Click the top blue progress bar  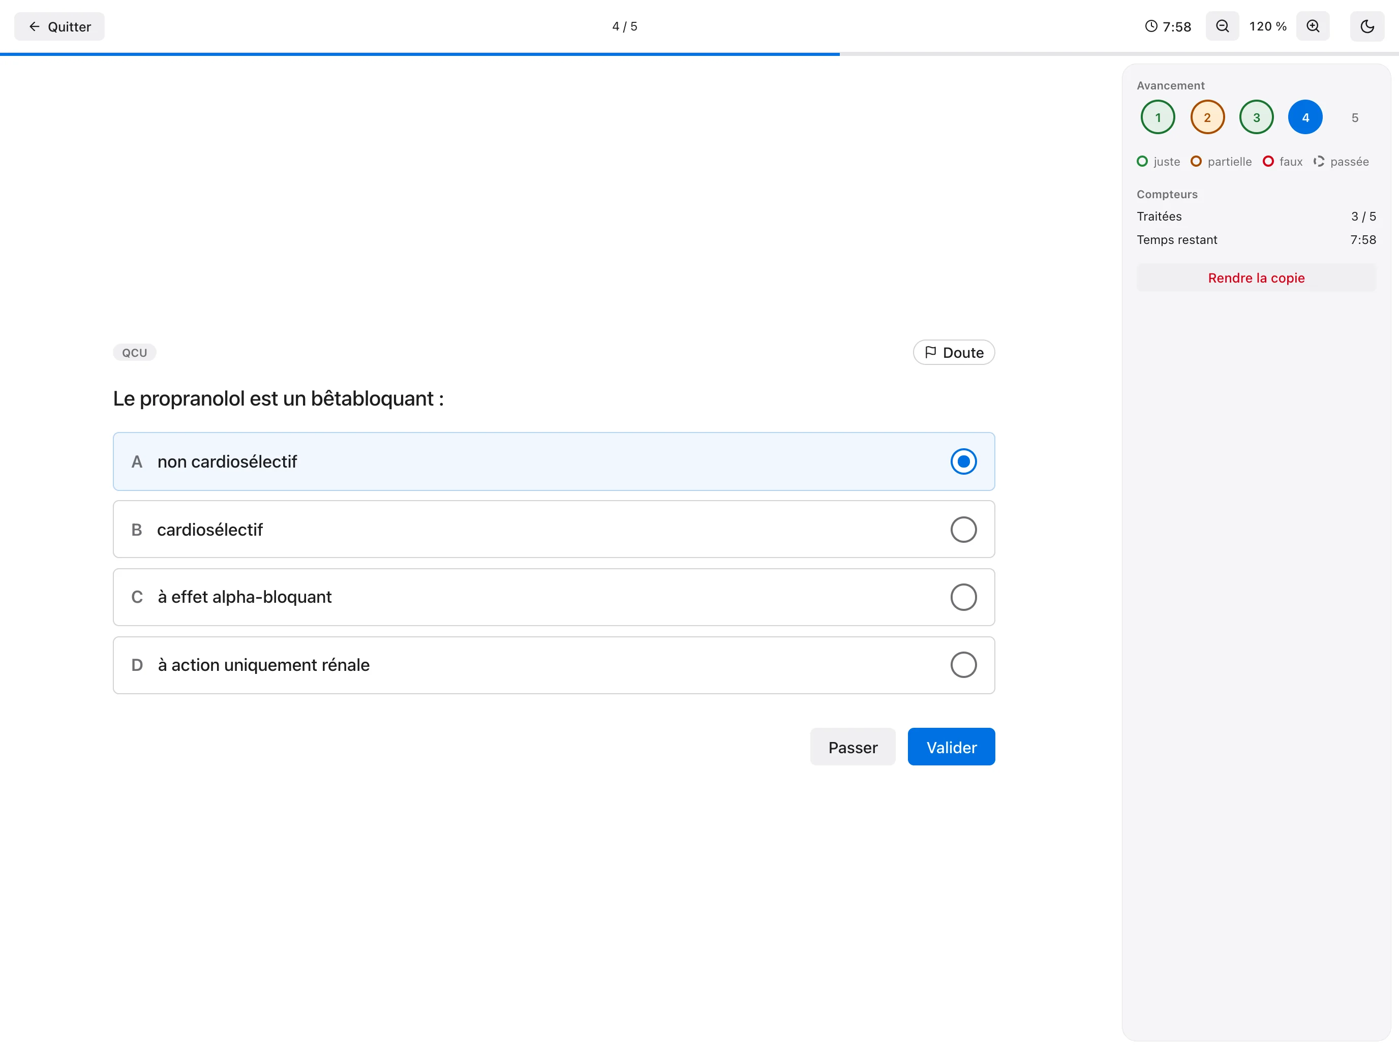coord(420,54)
